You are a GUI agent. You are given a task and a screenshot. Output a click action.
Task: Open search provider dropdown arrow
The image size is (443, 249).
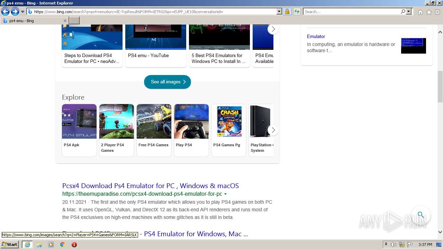pyautogui.click(x=409, y=12)
